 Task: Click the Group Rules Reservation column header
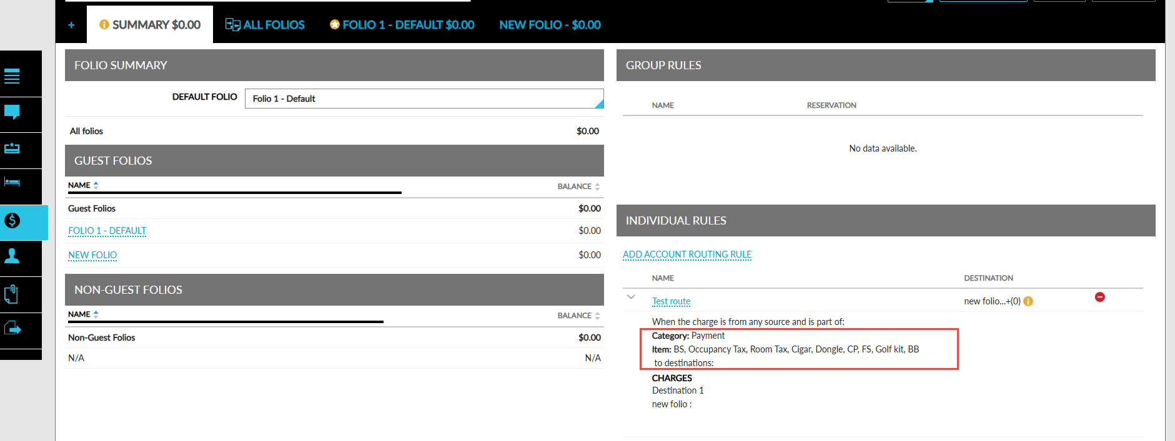tap(831, 105)
